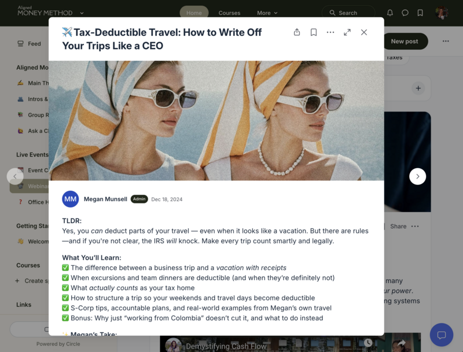
Task: Expand the Aligned Money Method community dropdown
Action: pos(82,13)
